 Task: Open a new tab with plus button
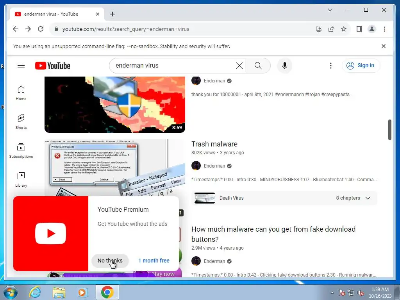(x=112, y=14)
